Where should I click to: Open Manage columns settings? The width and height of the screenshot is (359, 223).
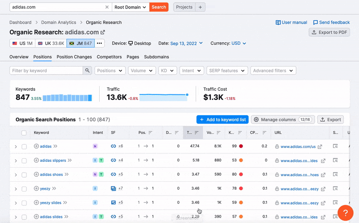(283, 120)
